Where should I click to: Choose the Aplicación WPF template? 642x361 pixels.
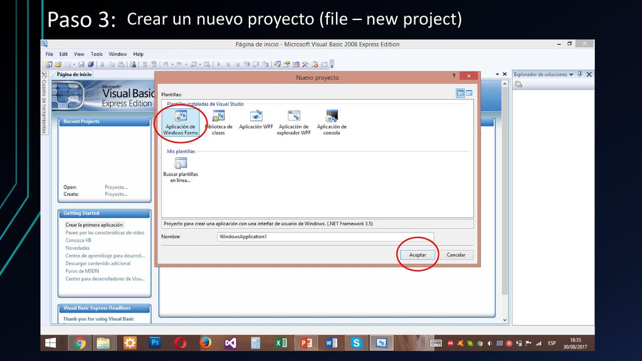tap(256, 120)
